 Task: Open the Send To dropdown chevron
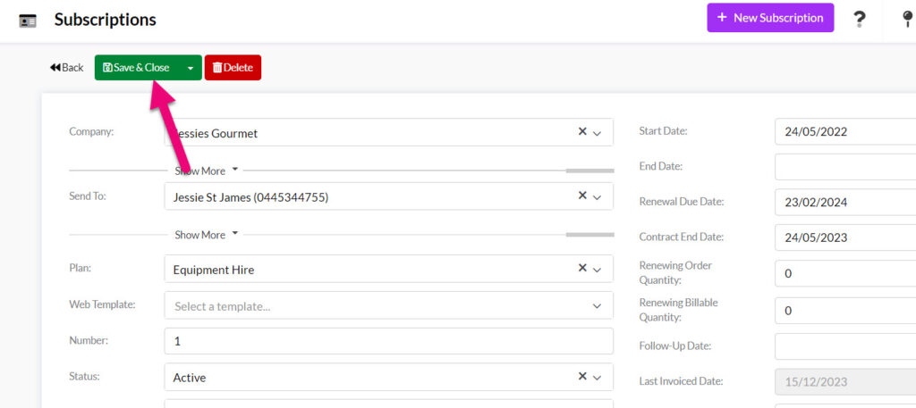point(597,197)
